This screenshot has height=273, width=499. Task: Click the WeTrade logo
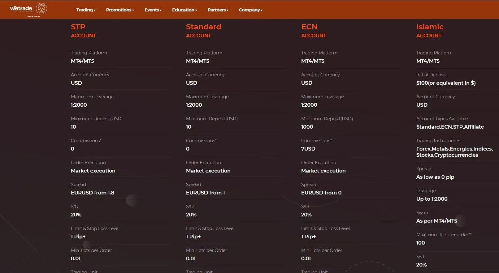coord(21,9)
